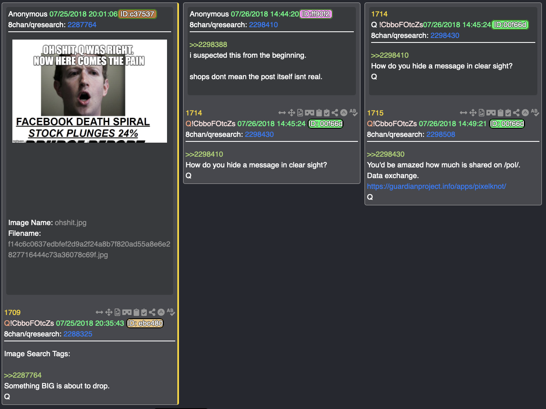Open the Facebook Death Spiral meme image
The image size is (546, 409).
coord(89,91)
